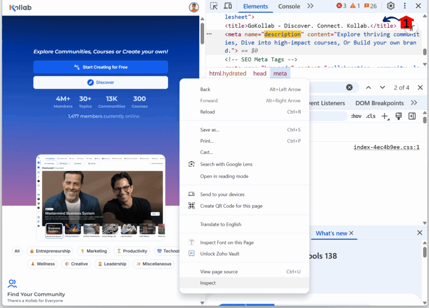Image resolution: width=429 pixels, height=308 pixels.
Task: Go to previous search result arrow
Action: (x=368, y=87)
